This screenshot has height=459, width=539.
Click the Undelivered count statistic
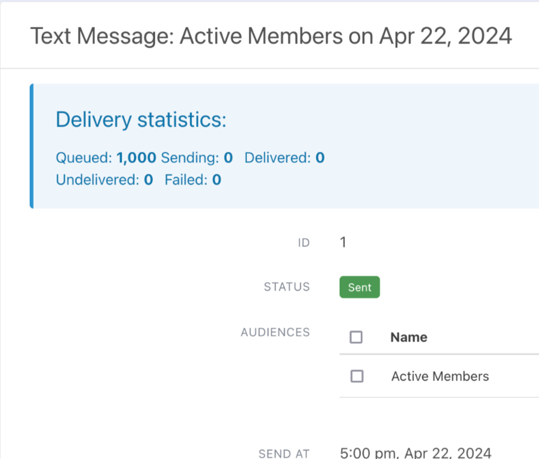104,180
